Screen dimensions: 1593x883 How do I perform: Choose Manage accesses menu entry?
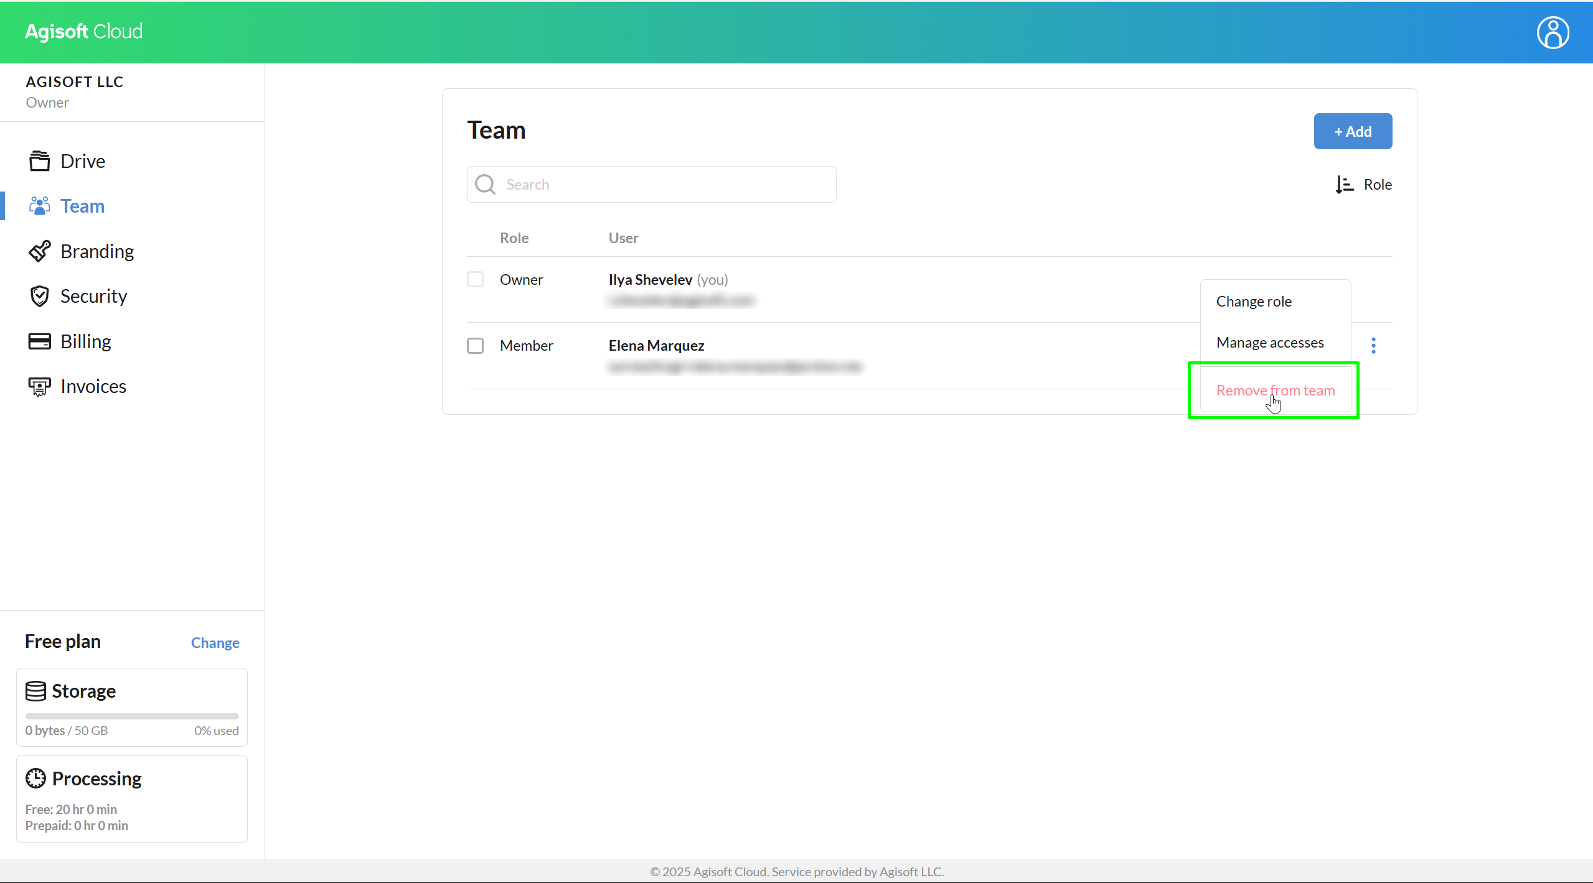tap(1269, 343)
